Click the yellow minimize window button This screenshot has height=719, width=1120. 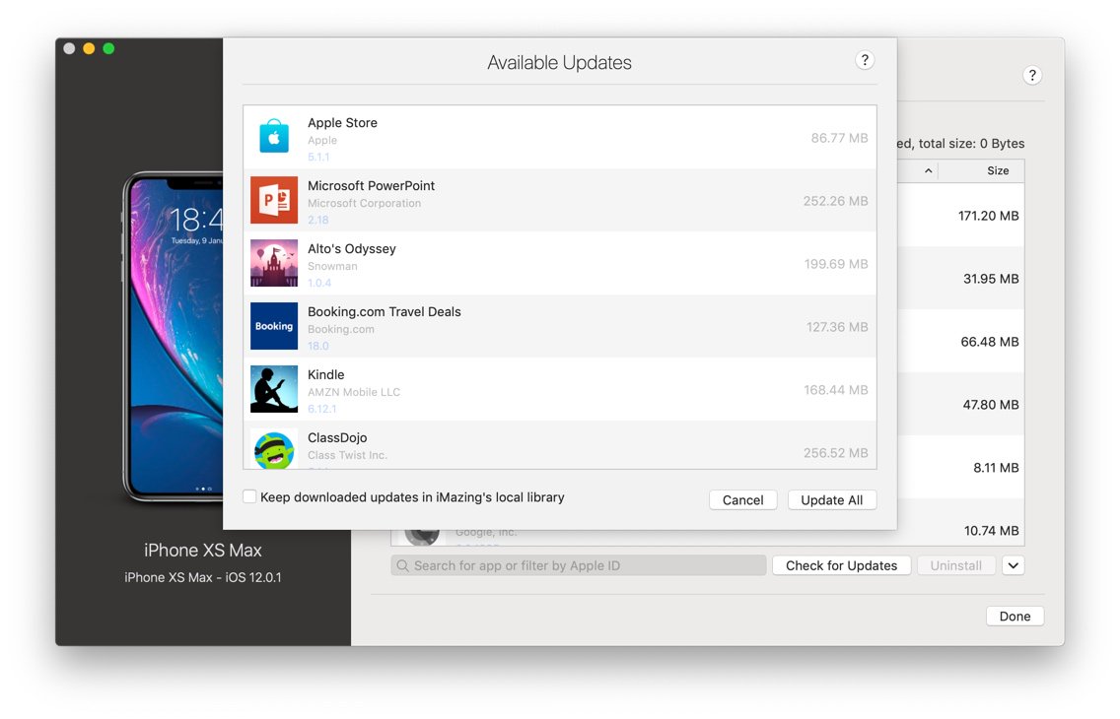[x=89, y=48]
